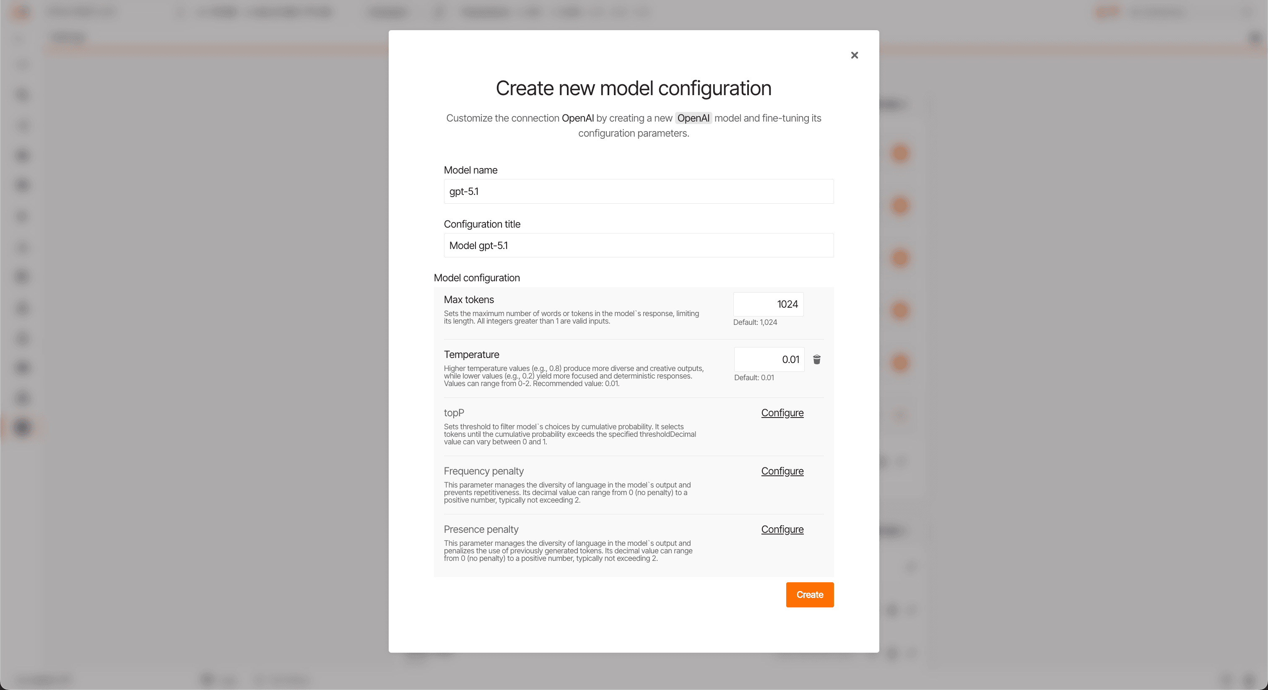
Task: Click the search icon near the top bar
Action: coord(438,12)
